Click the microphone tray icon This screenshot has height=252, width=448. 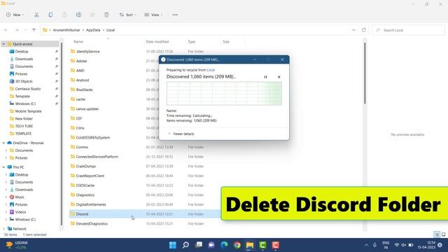(374, 245)
